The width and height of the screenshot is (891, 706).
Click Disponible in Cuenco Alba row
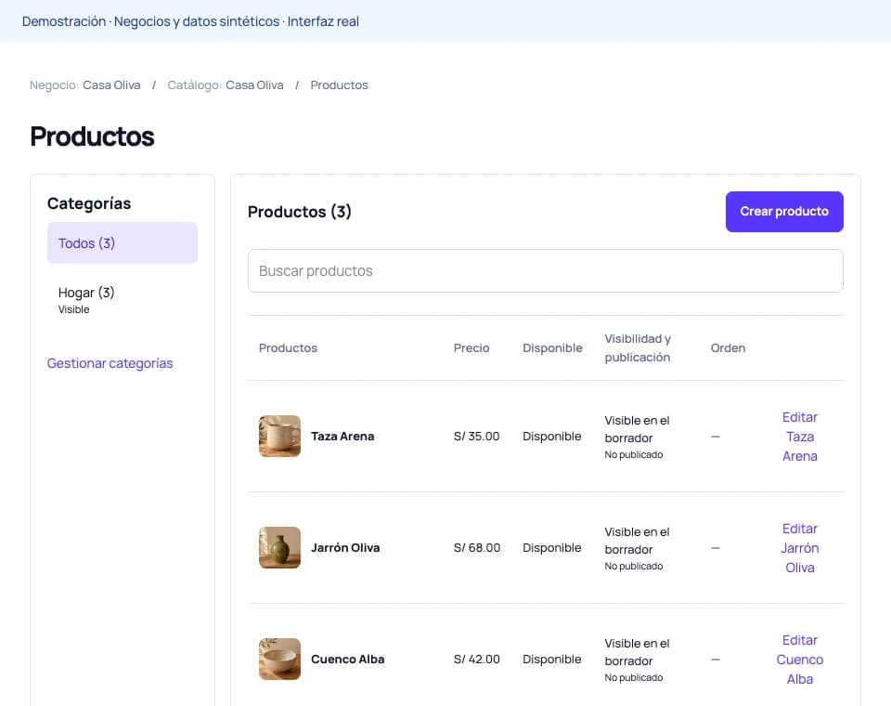551,660
